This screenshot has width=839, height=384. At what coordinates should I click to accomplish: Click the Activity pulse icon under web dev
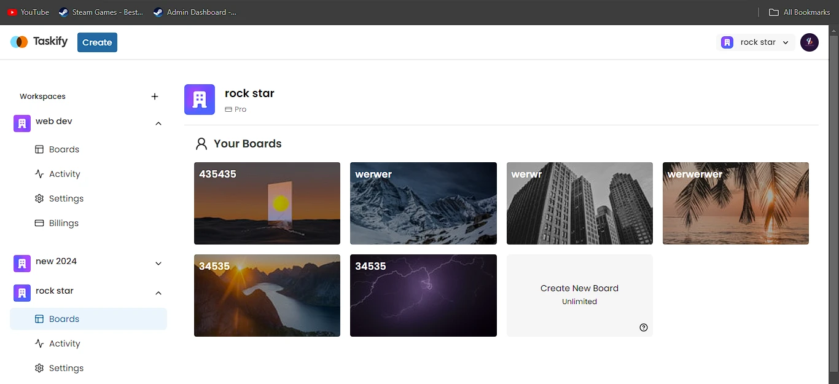pyautogui.click(x=39, y=174)
